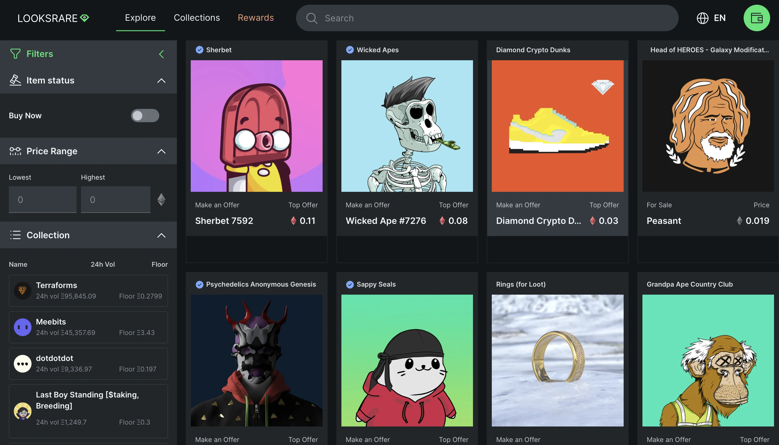Toggle the Buy Now switch
The image size is (779, 445).
[145, 116]
